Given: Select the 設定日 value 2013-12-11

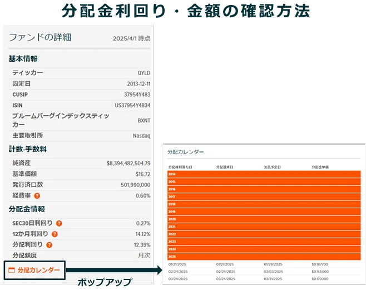Looking at the screenshot, I should (x=139, y=84).
